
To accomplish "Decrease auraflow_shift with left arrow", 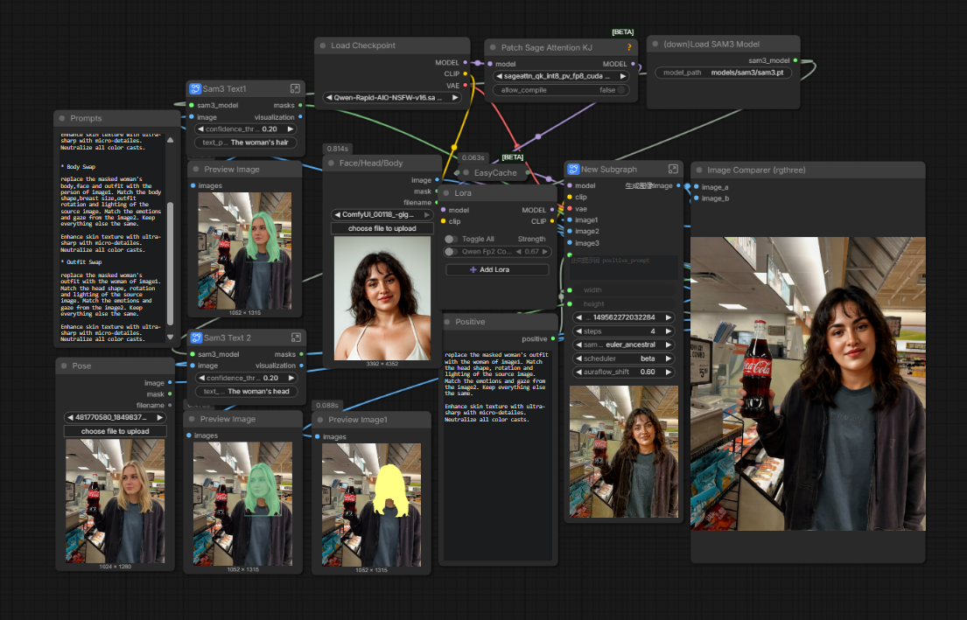I will coord(578,372).
